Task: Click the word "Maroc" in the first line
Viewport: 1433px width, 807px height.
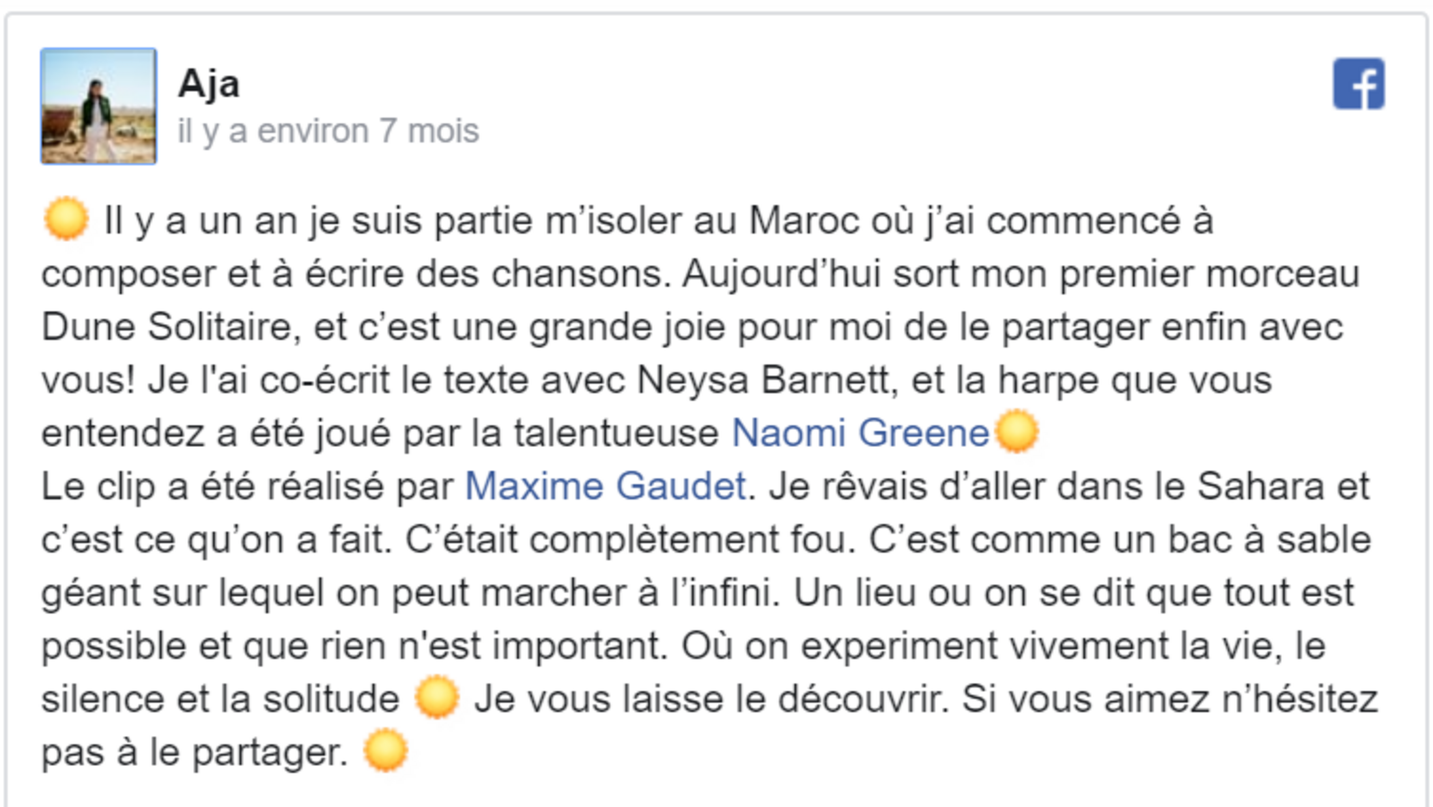Action: pyautogui.click(x=804, y=221)
